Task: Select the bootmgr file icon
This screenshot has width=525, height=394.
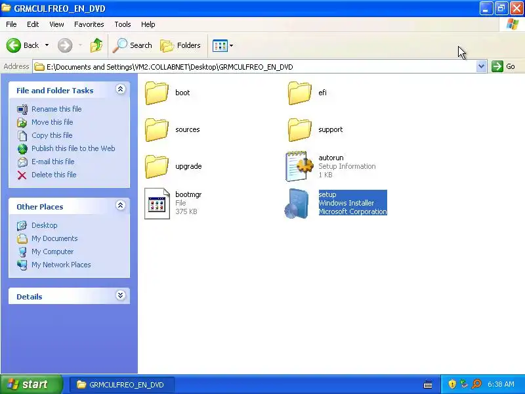Action: 157,204
